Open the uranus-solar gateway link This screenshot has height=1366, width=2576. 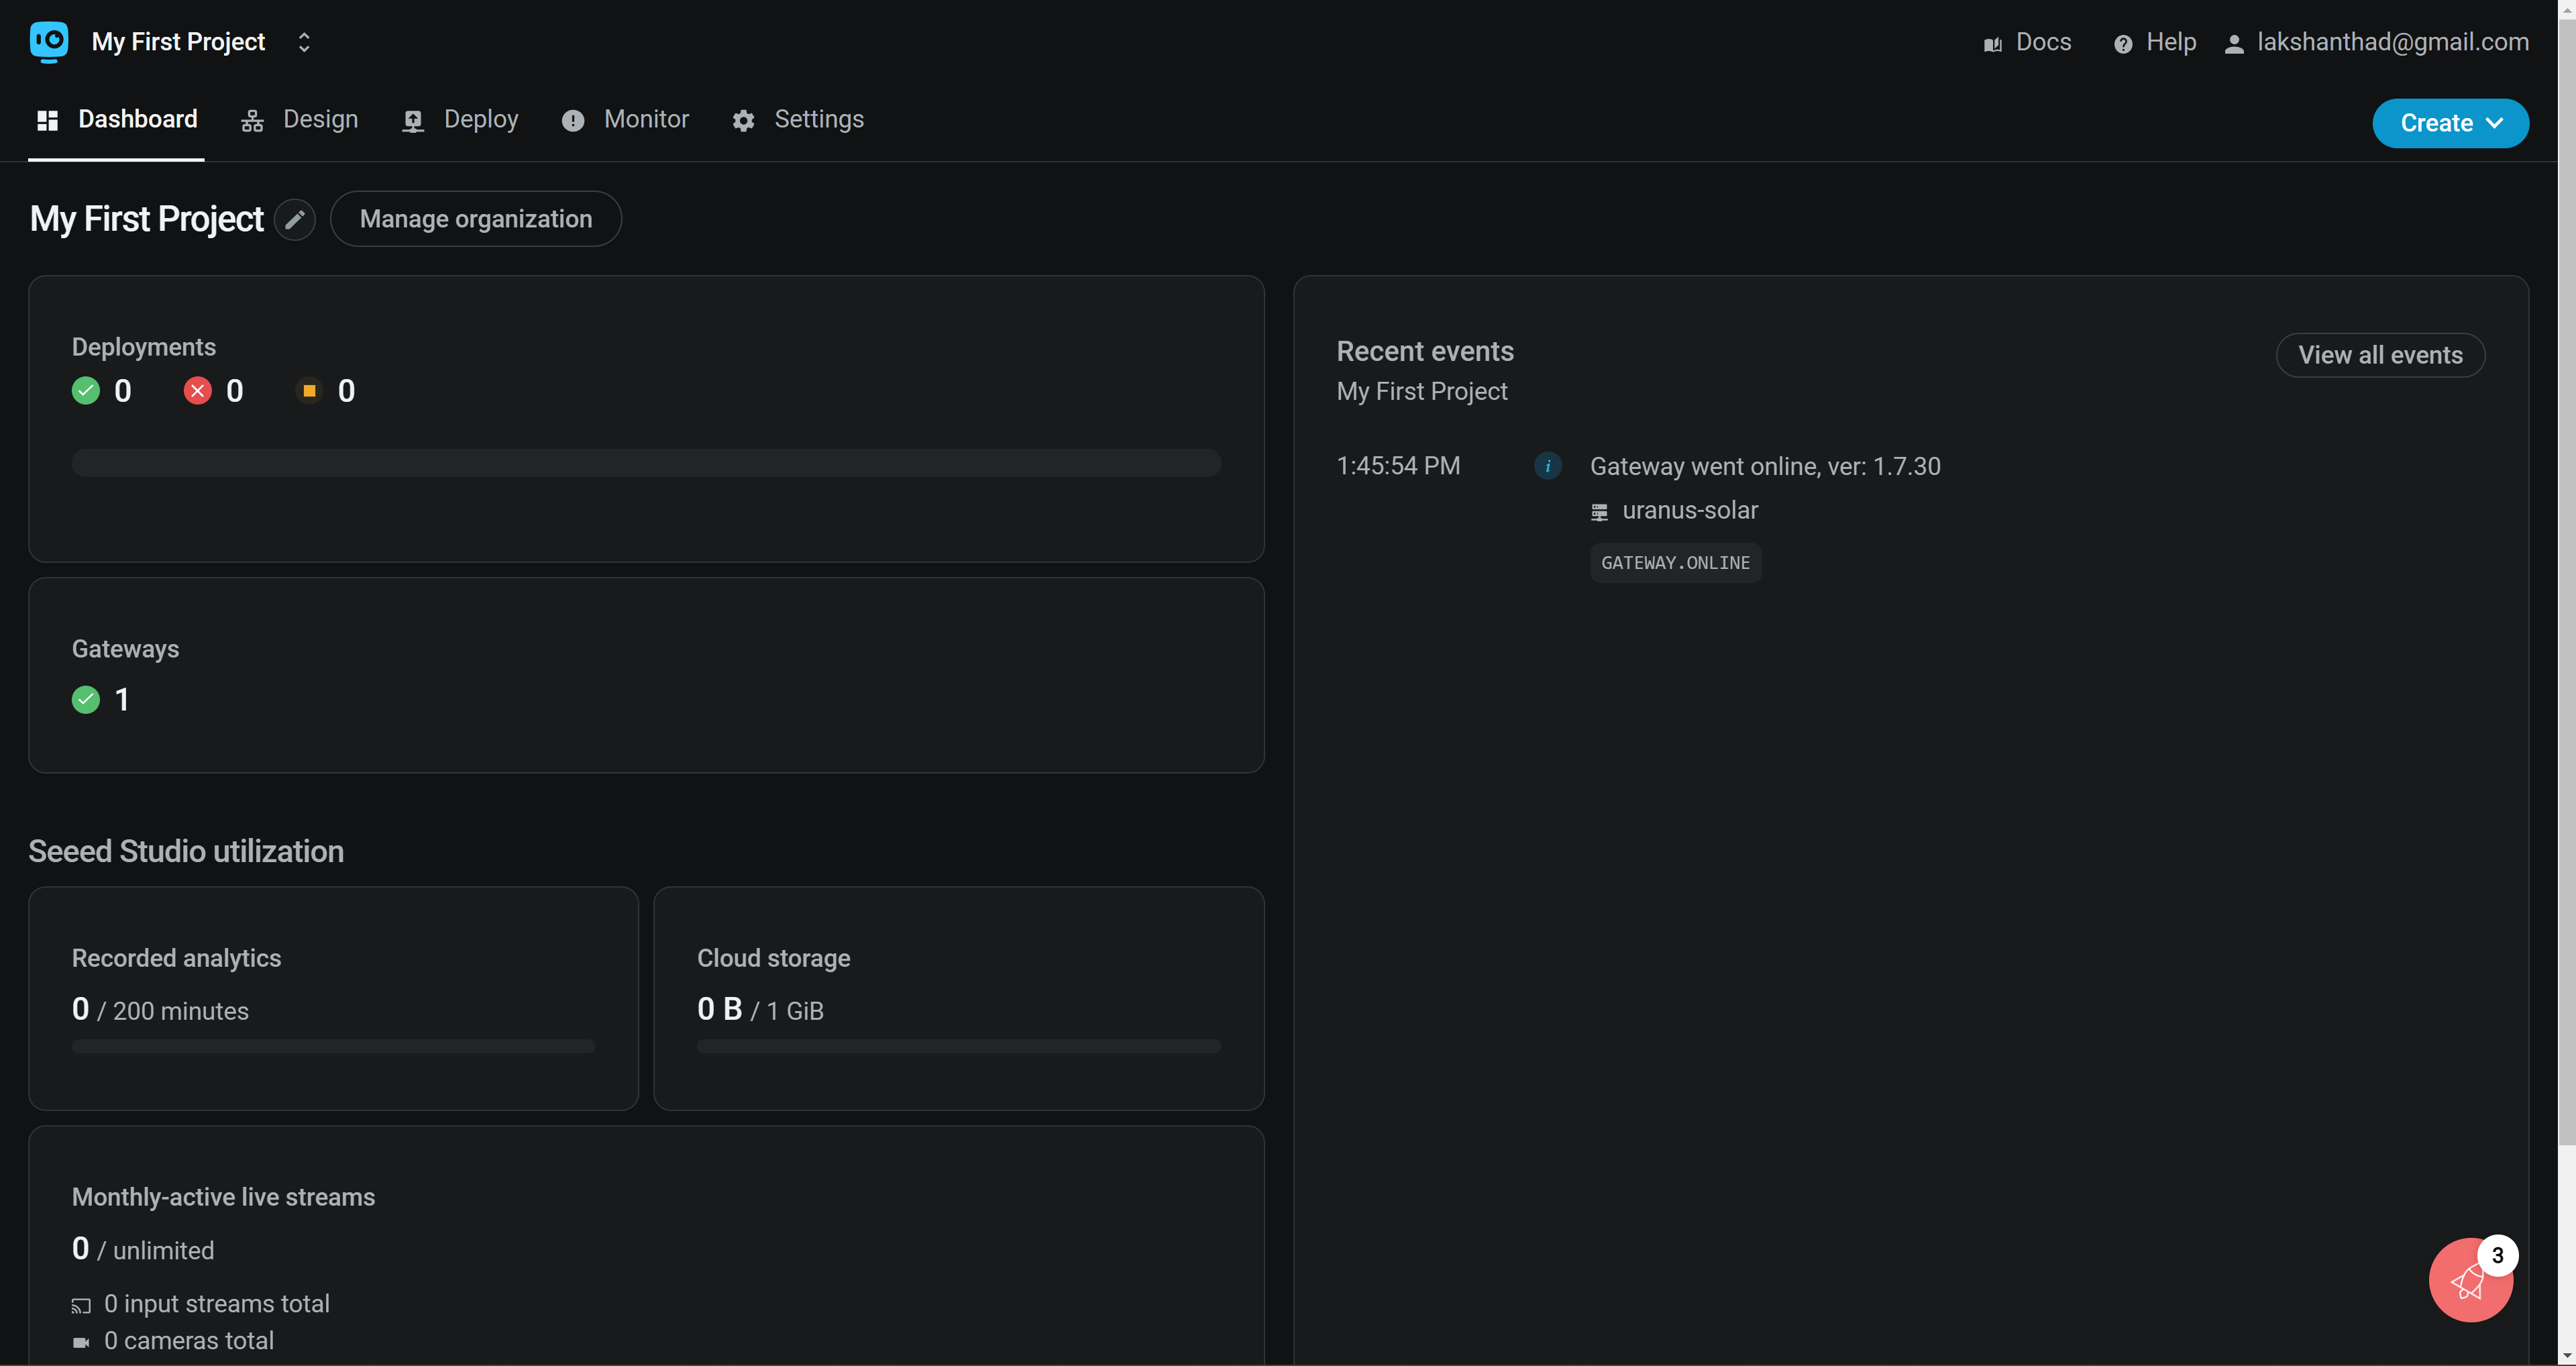1690,510
